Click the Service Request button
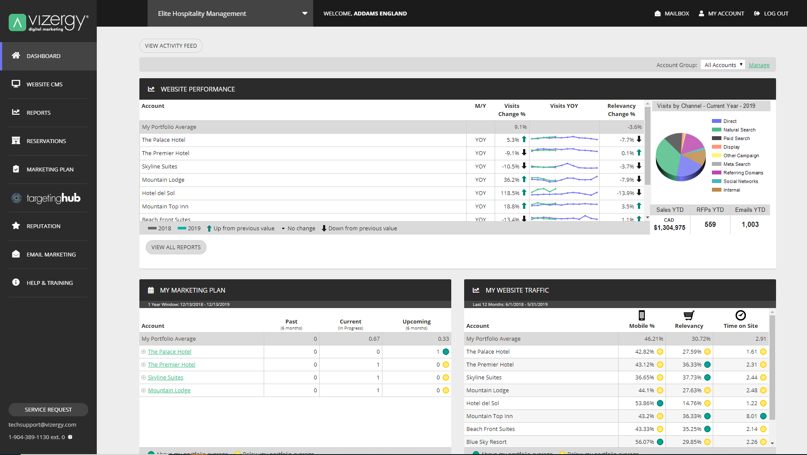Viewport: 807px width, 455px height. pos(48,409)
